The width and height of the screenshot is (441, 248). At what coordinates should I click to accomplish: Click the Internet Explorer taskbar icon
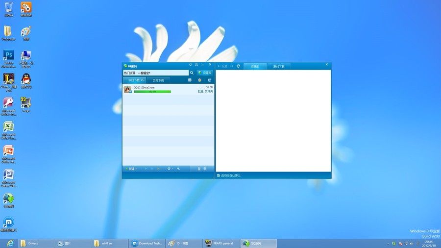(10, 243)
